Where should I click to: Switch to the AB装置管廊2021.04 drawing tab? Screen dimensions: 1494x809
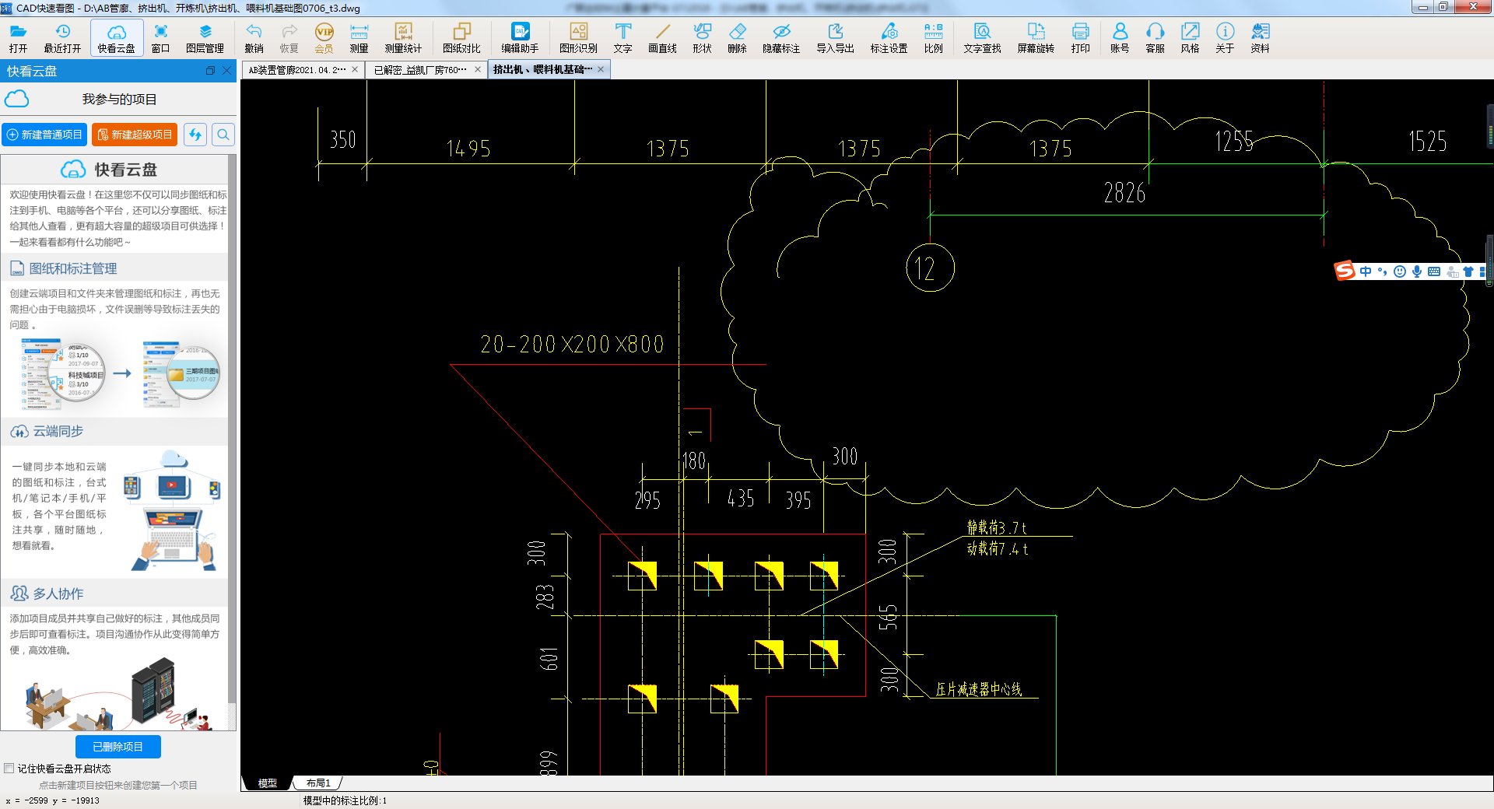(x=296, y=70)
